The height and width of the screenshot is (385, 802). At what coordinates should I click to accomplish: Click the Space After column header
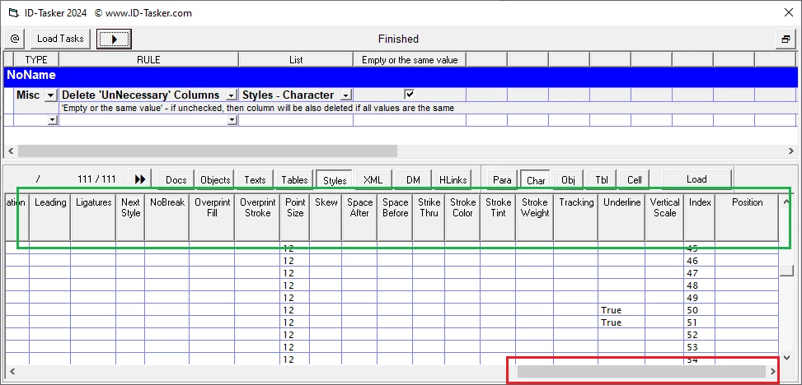[359, 217]
